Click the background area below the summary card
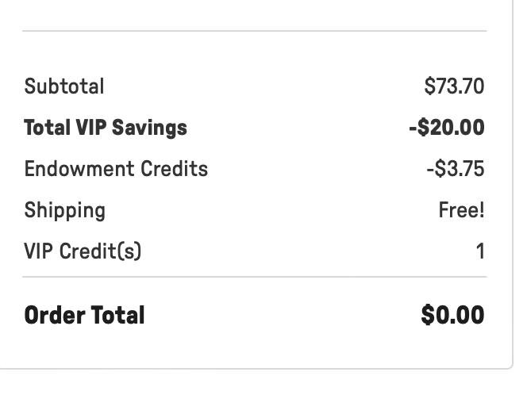The image size is (527, 395). click(x=254, y=384)
